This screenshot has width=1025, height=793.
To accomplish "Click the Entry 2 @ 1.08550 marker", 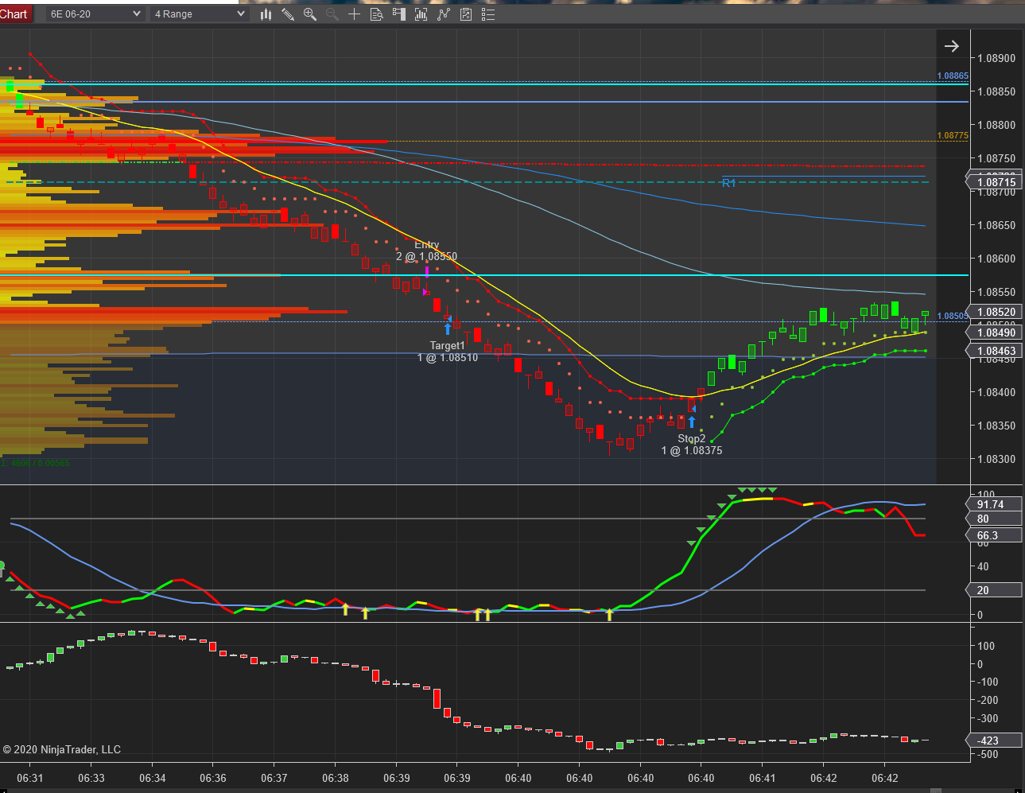I will tap(427, 251).
